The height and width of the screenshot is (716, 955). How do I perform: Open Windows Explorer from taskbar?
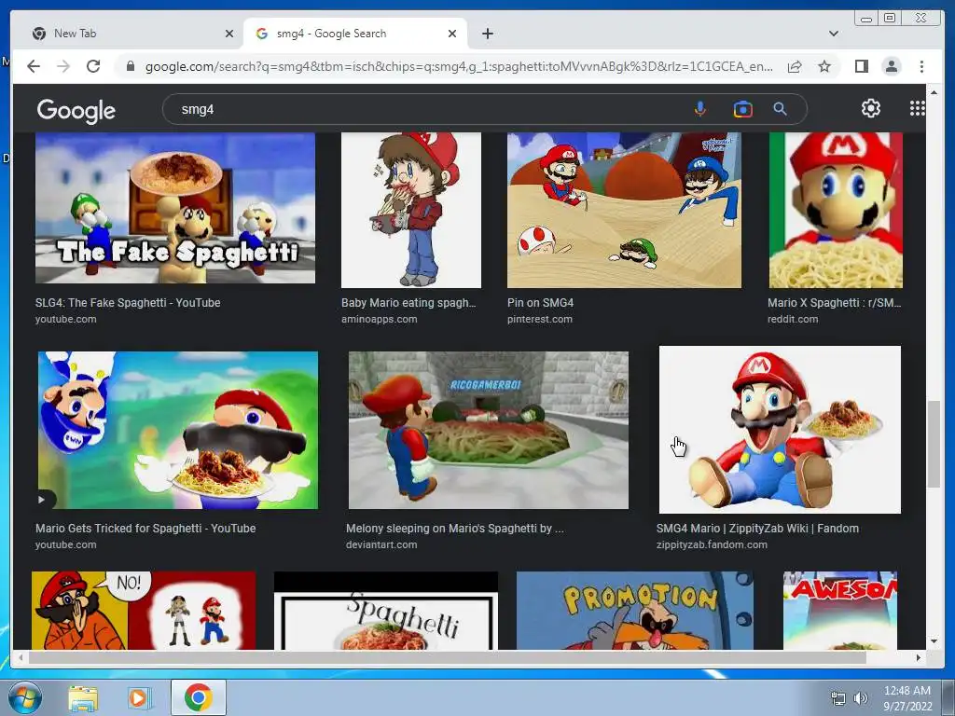83,698
